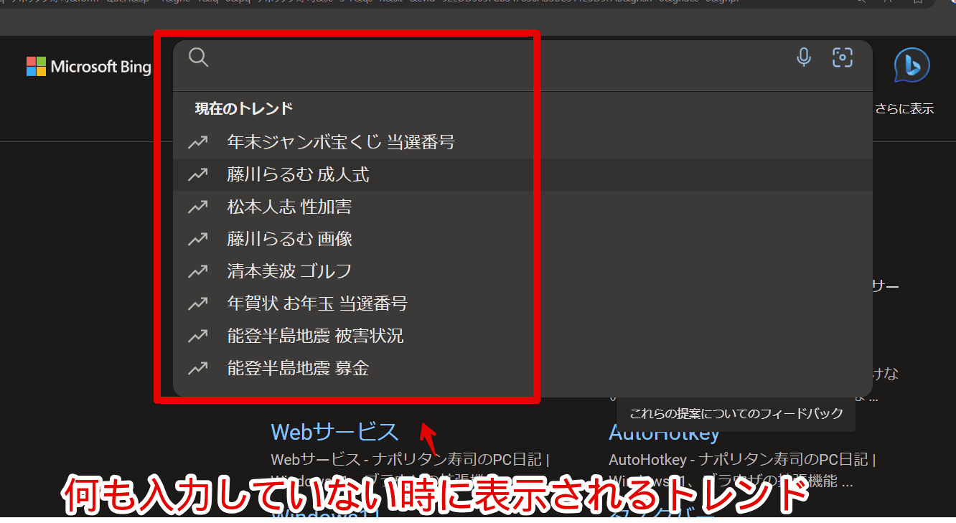Select suggestion 藤川らるむ 成人式
The height and width of the screenshot is (523, 956).
coord(522,174)
